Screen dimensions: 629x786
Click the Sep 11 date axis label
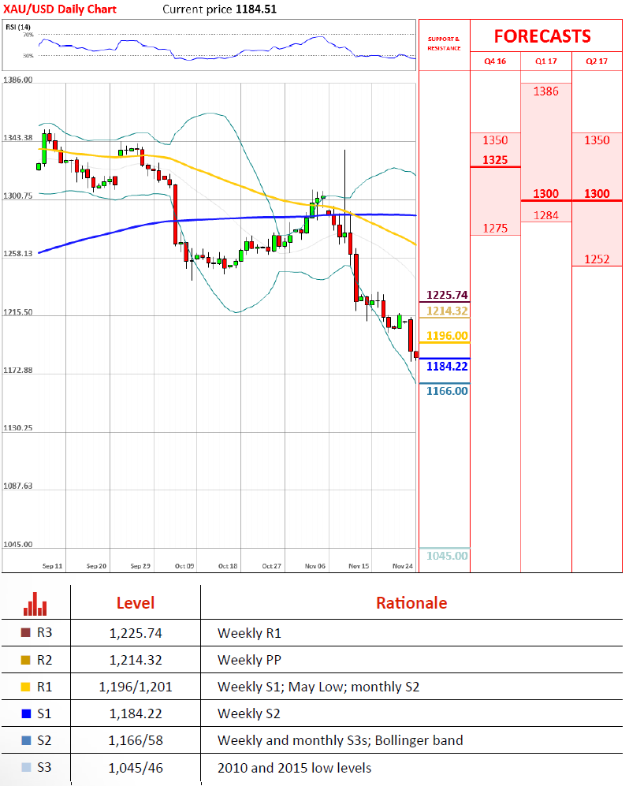[x=52, y=566]
